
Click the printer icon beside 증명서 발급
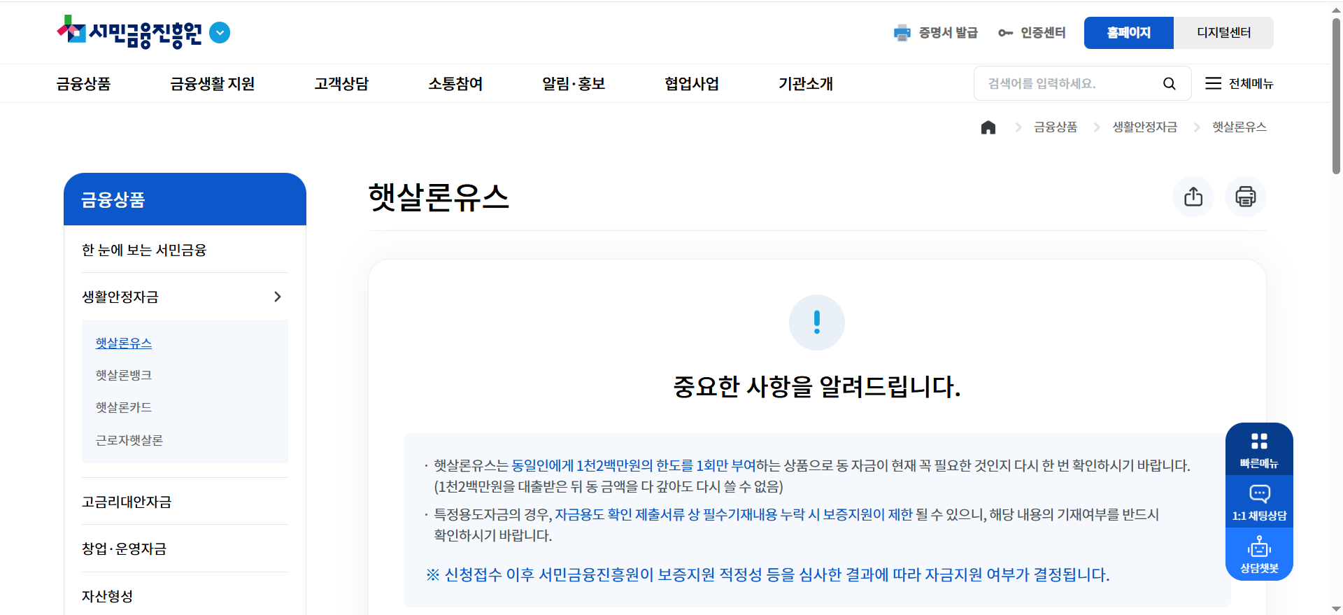click(902, 33)
